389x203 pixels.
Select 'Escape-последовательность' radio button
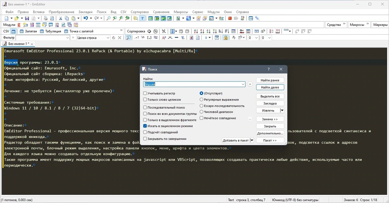pos(202,106)
